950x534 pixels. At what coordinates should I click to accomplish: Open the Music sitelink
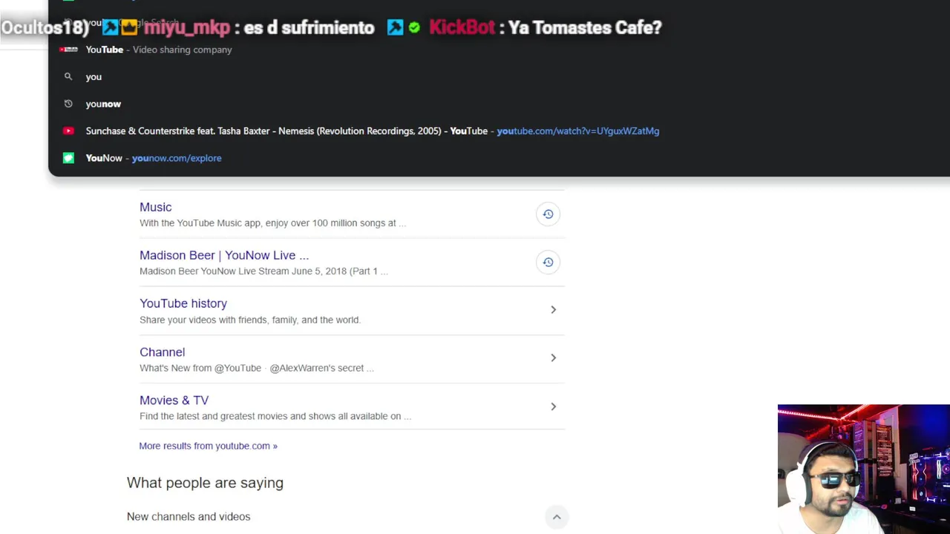point(155,207)
